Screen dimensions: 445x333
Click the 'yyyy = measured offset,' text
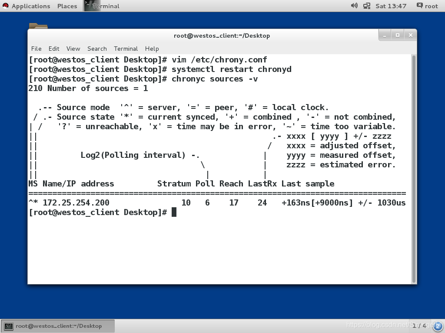pos(341,155)
